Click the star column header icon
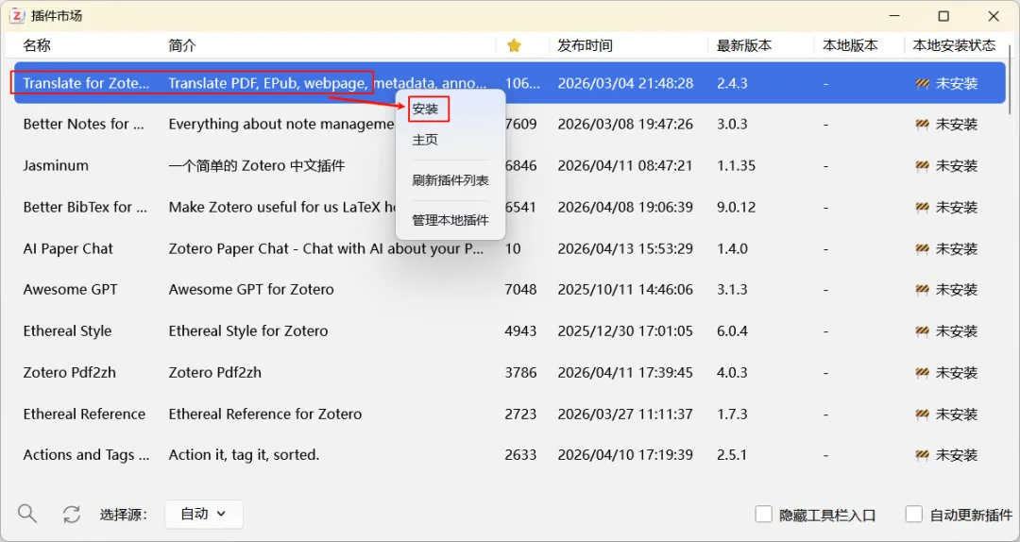 point(514,45)
